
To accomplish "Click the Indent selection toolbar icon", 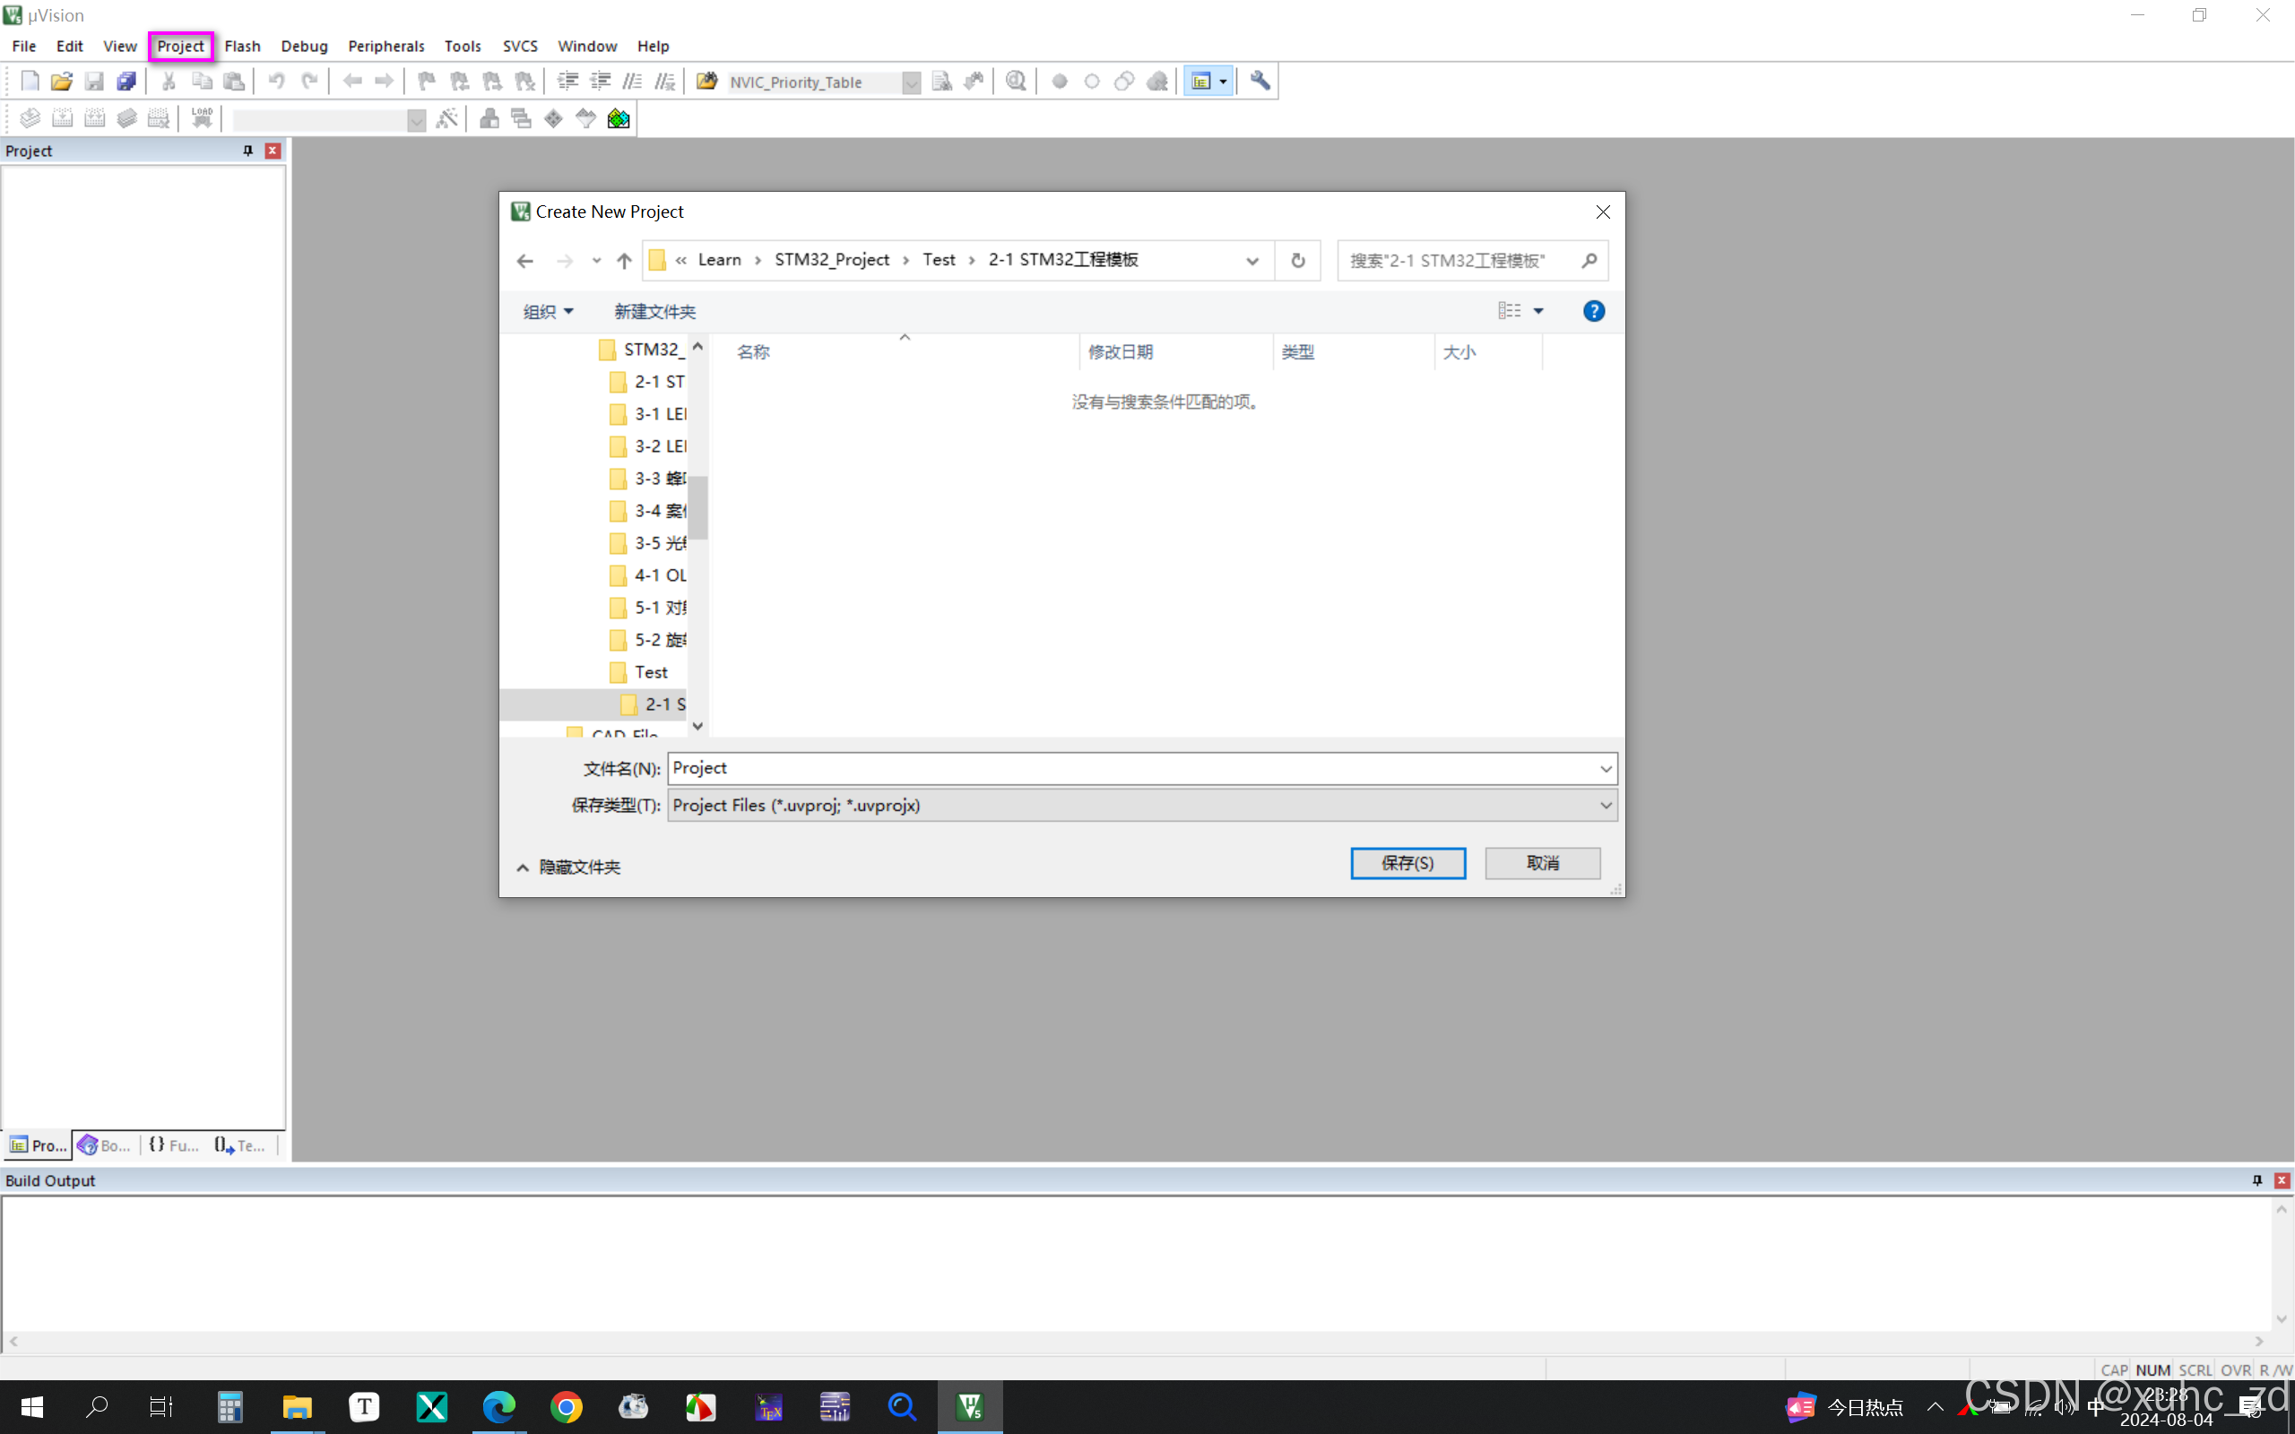I will pos(568,82).
